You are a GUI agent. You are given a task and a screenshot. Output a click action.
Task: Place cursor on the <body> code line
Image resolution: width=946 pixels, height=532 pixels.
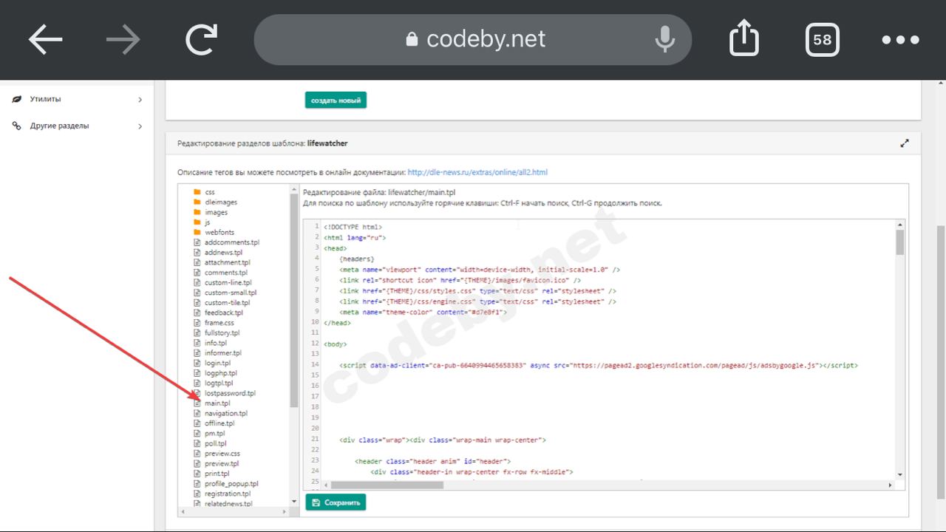point(335,344)
